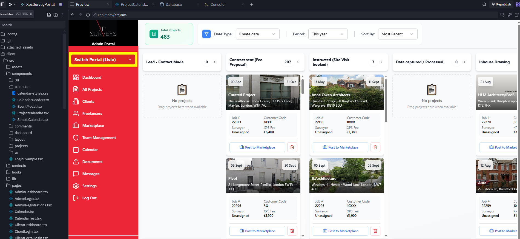
Task: Open the search icon in the top bar
Action: 484,4
